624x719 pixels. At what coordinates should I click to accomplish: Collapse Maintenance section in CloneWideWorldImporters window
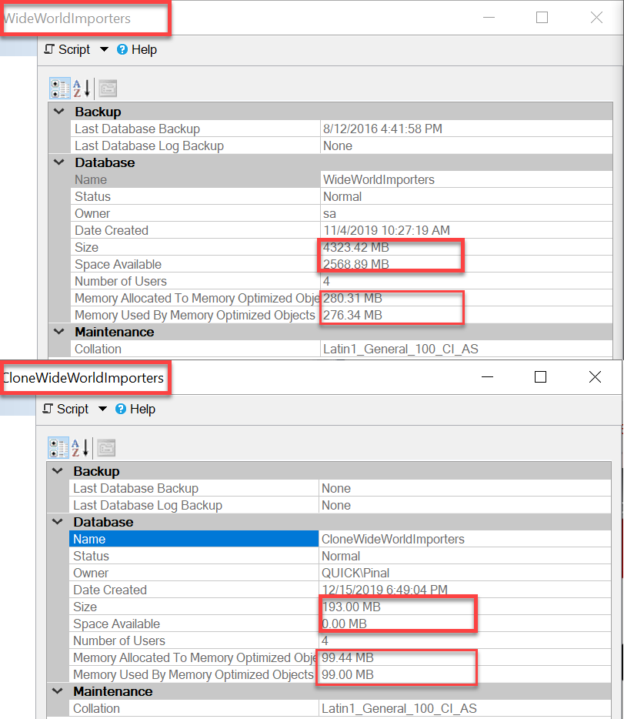click(58, 691)
